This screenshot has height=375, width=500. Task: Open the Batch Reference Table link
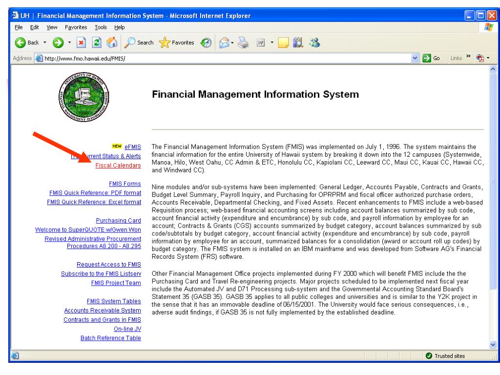[111, 338]
